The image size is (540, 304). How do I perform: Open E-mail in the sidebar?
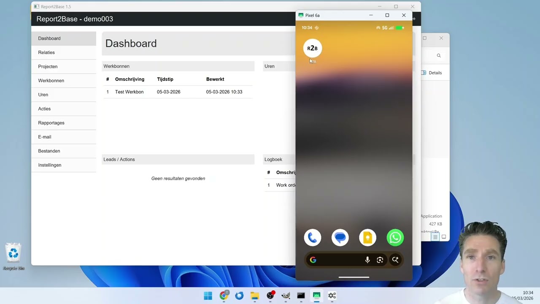64,137
